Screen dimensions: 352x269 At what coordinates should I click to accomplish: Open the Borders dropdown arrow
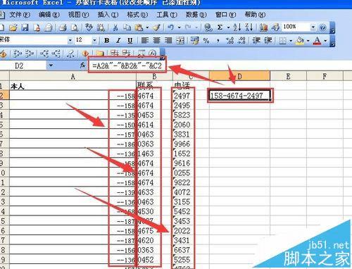(291, 41)
